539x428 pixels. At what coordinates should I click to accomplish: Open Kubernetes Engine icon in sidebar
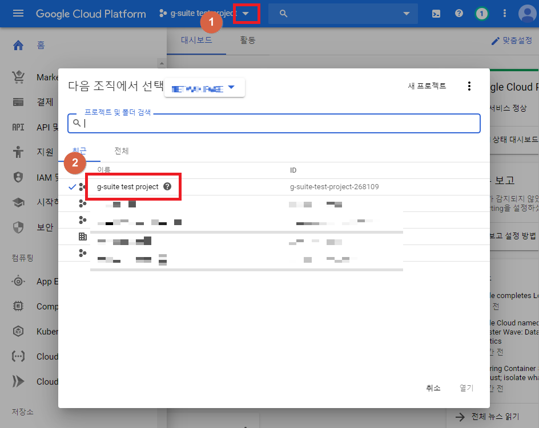pyautogui.click(x=18, y=331)
